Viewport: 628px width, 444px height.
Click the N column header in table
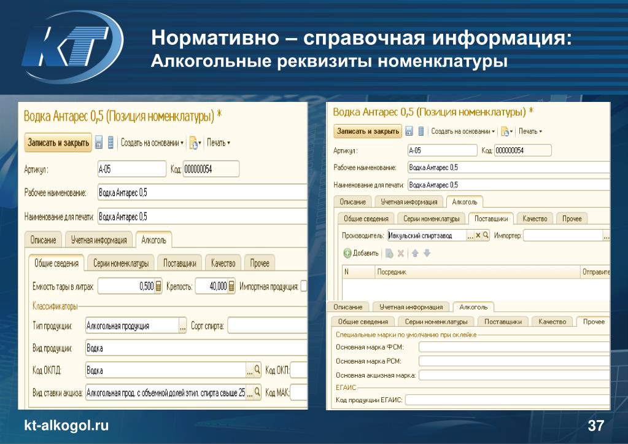(359, 271)
